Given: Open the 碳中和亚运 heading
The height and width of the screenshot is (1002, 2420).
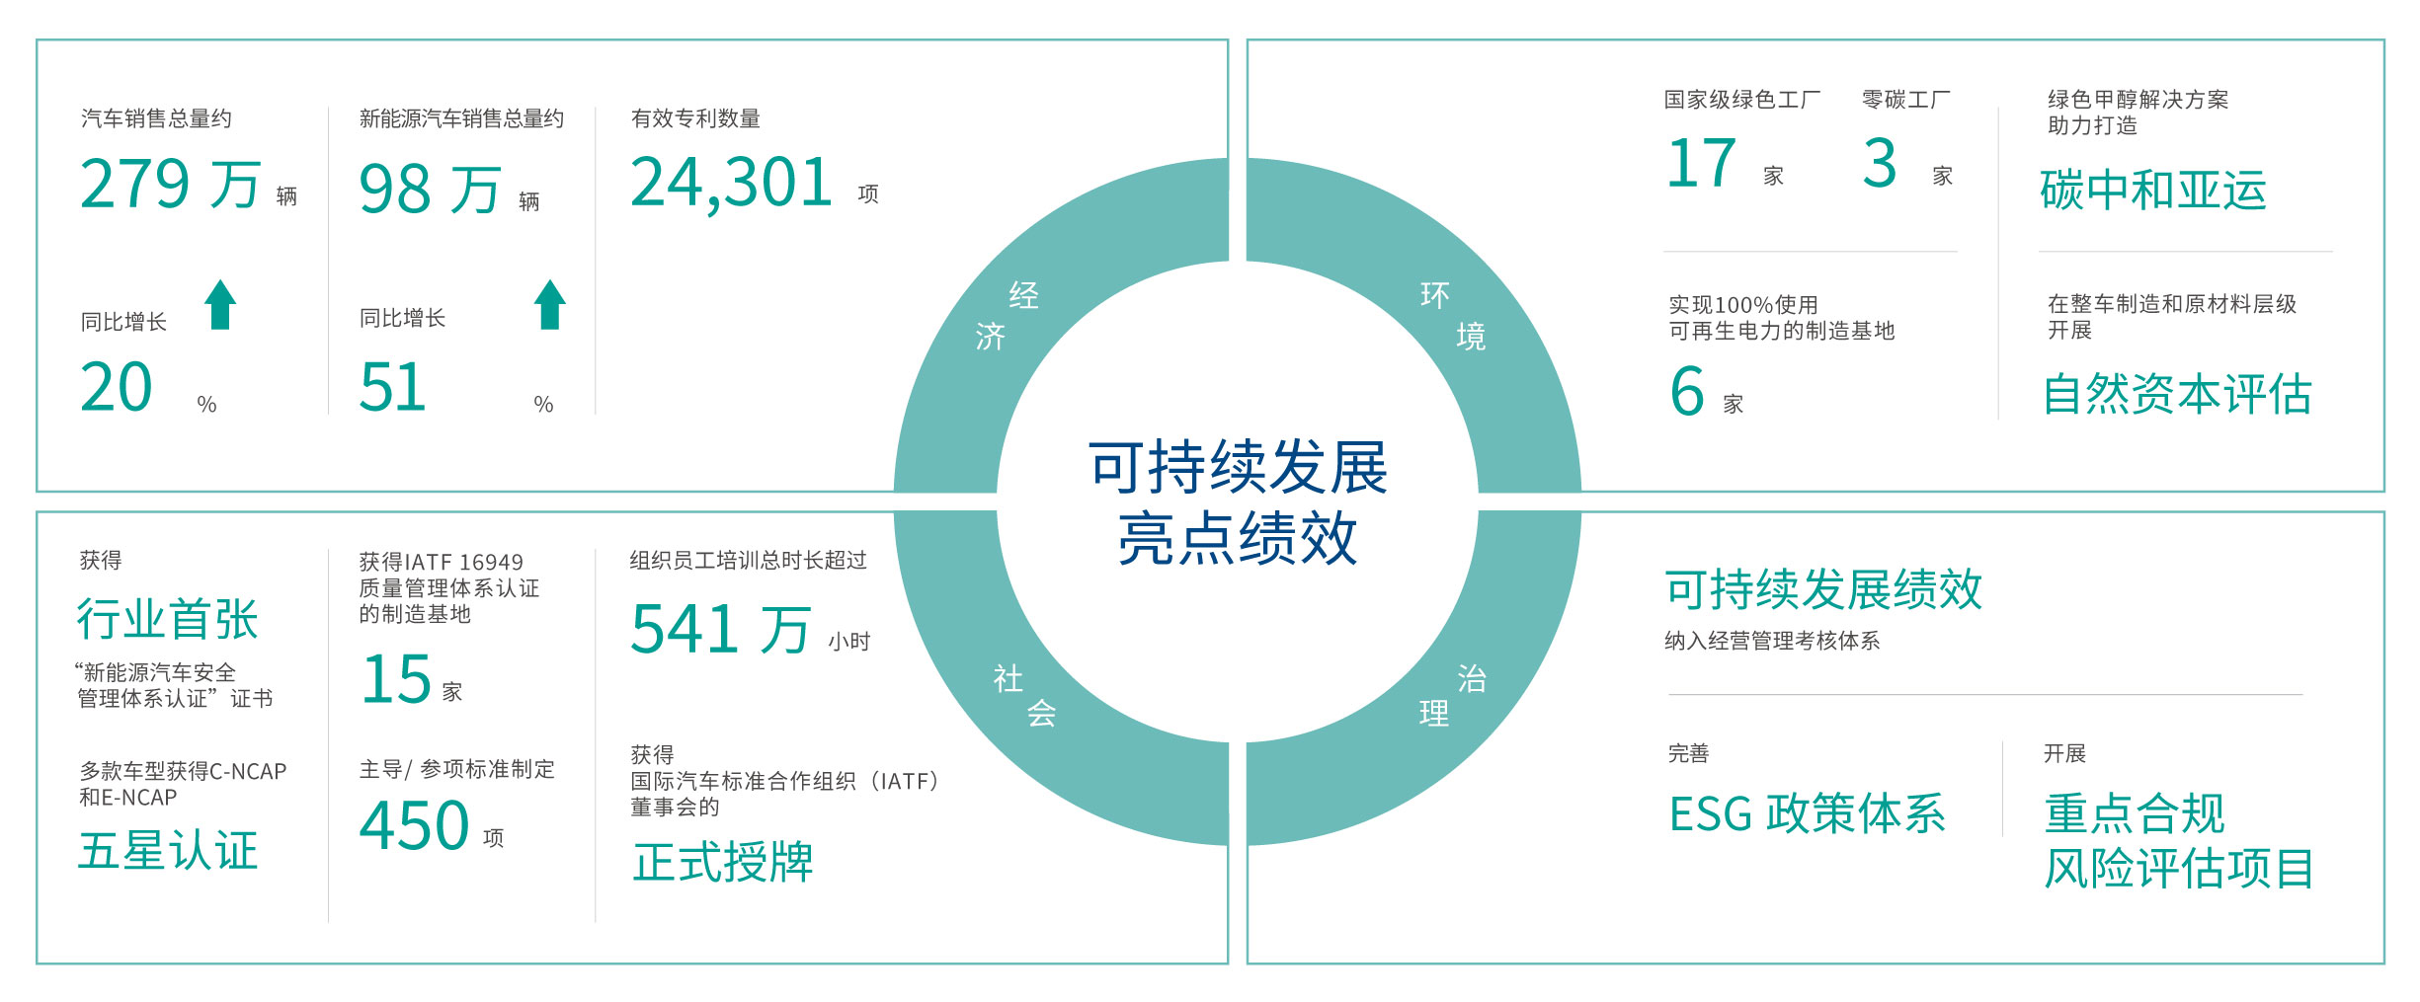Looking at the screenshot, I should tap(2152, 190).
